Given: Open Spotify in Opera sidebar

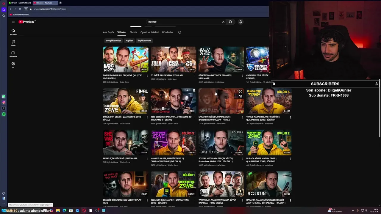Looking at the screenshot, I should click(4, 114).
